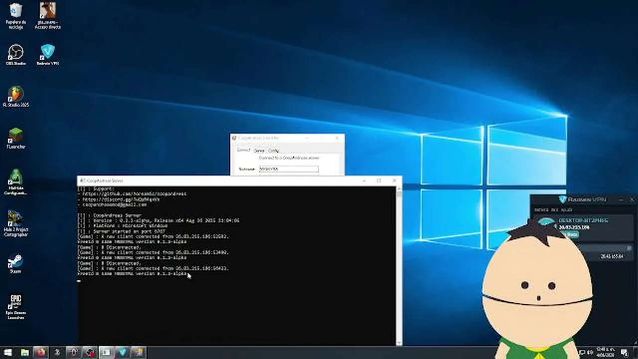Viewport: 638px width, 359px height.
Task: Click the Gmail address line in console
Action: click(x=112, y=204)
